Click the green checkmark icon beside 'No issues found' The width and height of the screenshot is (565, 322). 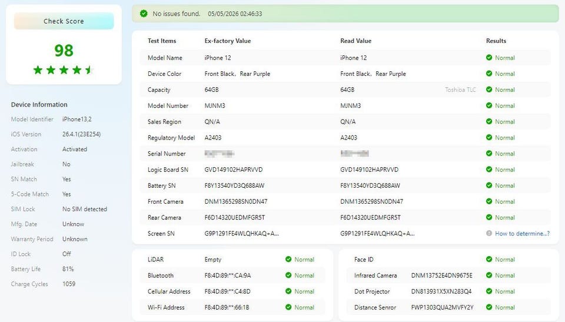[x=144, y=14]
